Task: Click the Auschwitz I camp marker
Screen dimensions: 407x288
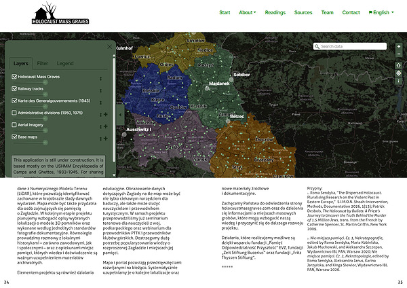Action: [x=124, y=134]
